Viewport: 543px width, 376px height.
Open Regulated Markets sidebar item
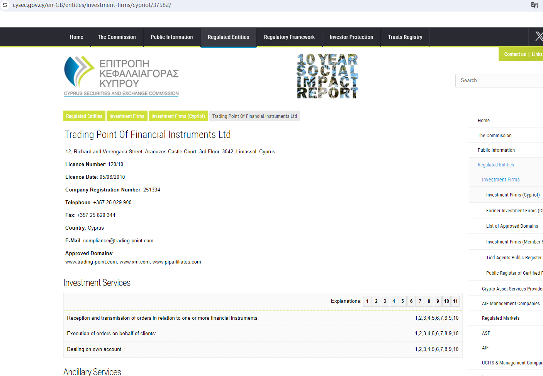tap(506, 318)
